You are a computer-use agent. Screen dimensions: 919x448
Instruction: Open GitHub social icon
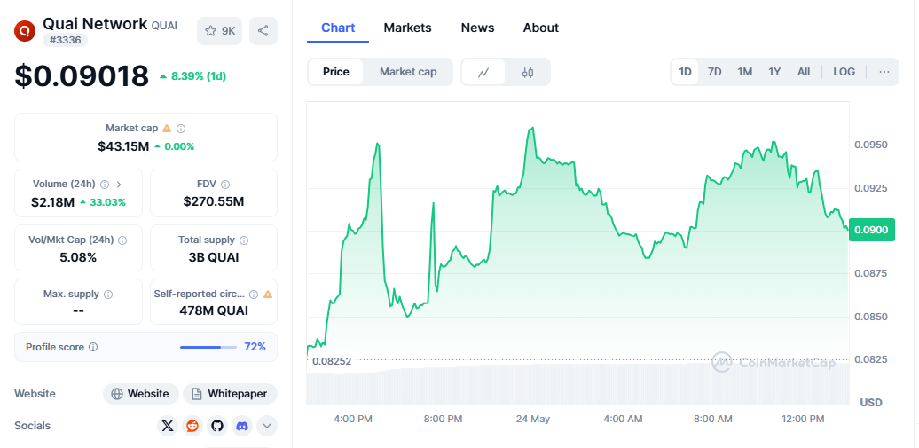pos(216,427)
